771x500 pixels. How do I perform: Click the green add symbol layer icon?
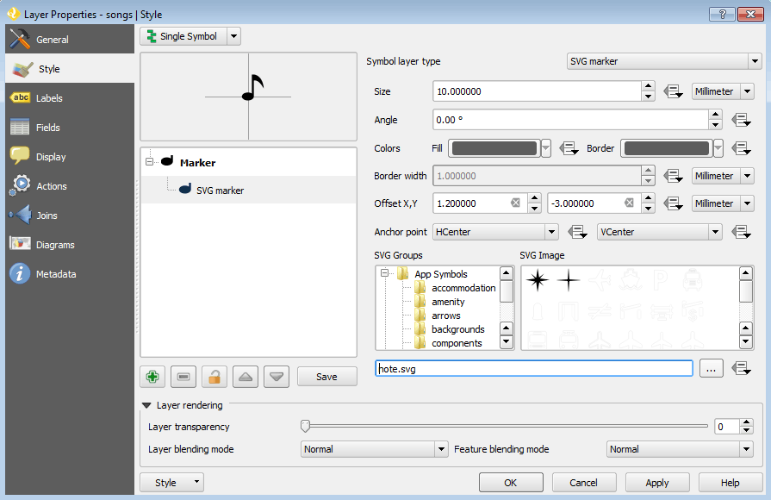[x=152, y=377]
